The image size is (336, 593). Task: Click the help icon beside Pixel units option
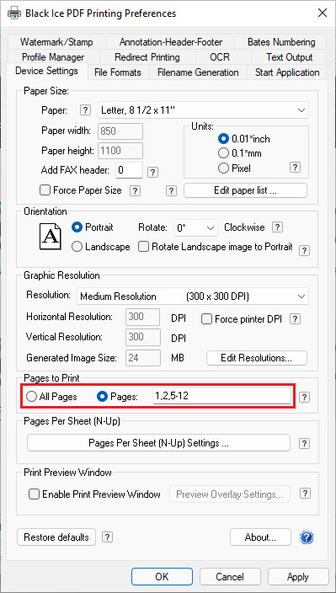click(x=295, y=168)
